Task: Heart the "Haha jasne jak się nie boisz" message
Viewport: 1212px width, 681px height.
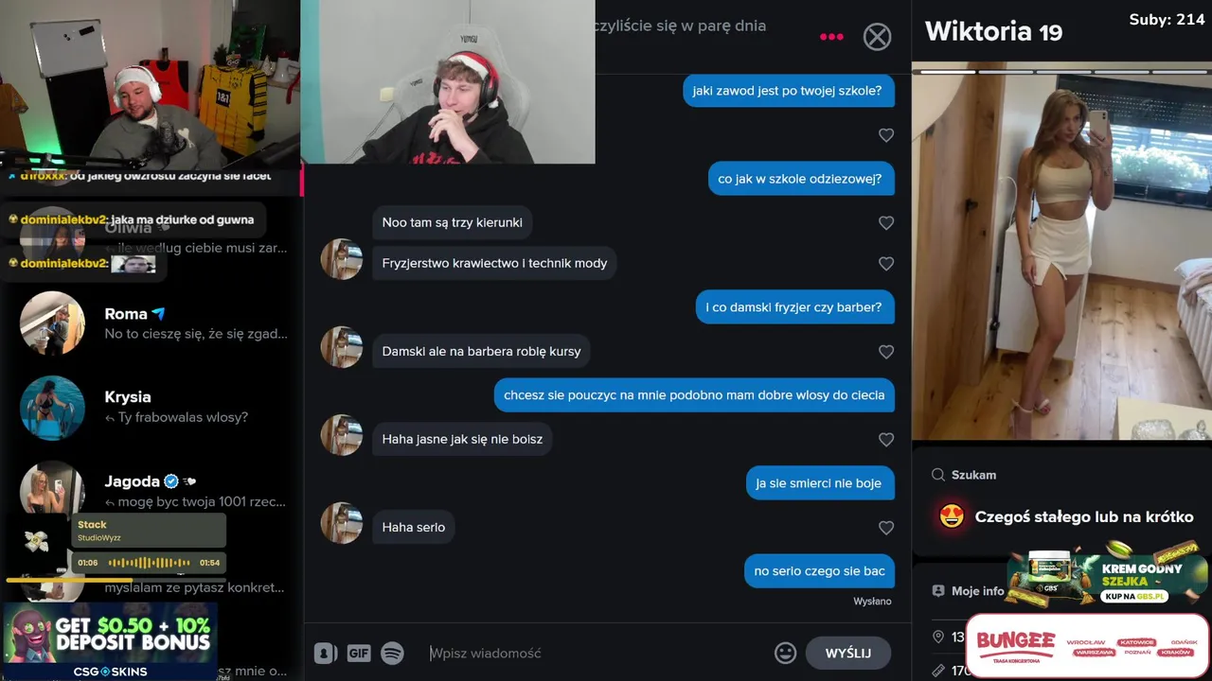Action: coord(886,440)
